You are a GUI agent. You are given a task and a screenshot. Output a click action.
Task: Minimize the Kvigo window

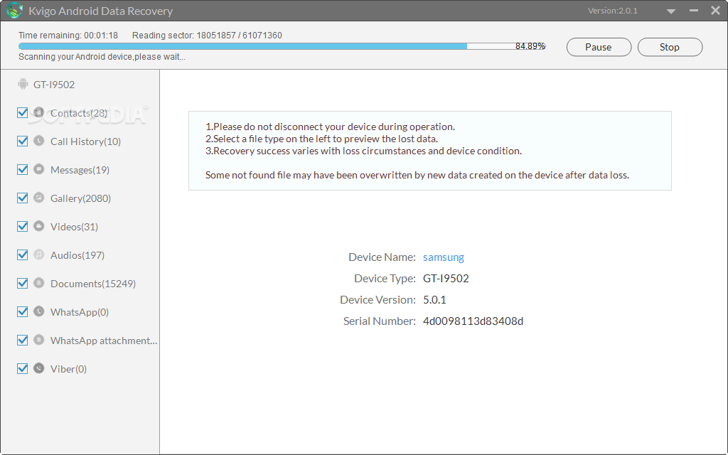click(694, 10)
